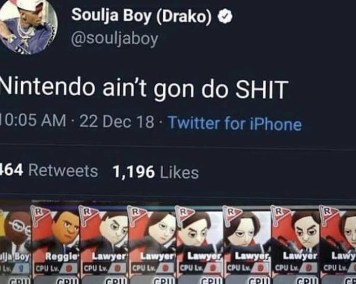Open the Twitter for iPhone source link
Screen dimensions: 356x284
click(235, 124)
